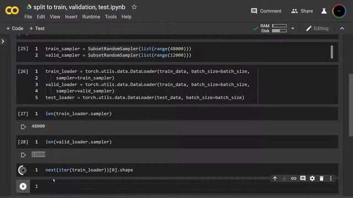353x198 pixels.
Task: Click len(train_loader.sampler) code
Action: point(78,114)
